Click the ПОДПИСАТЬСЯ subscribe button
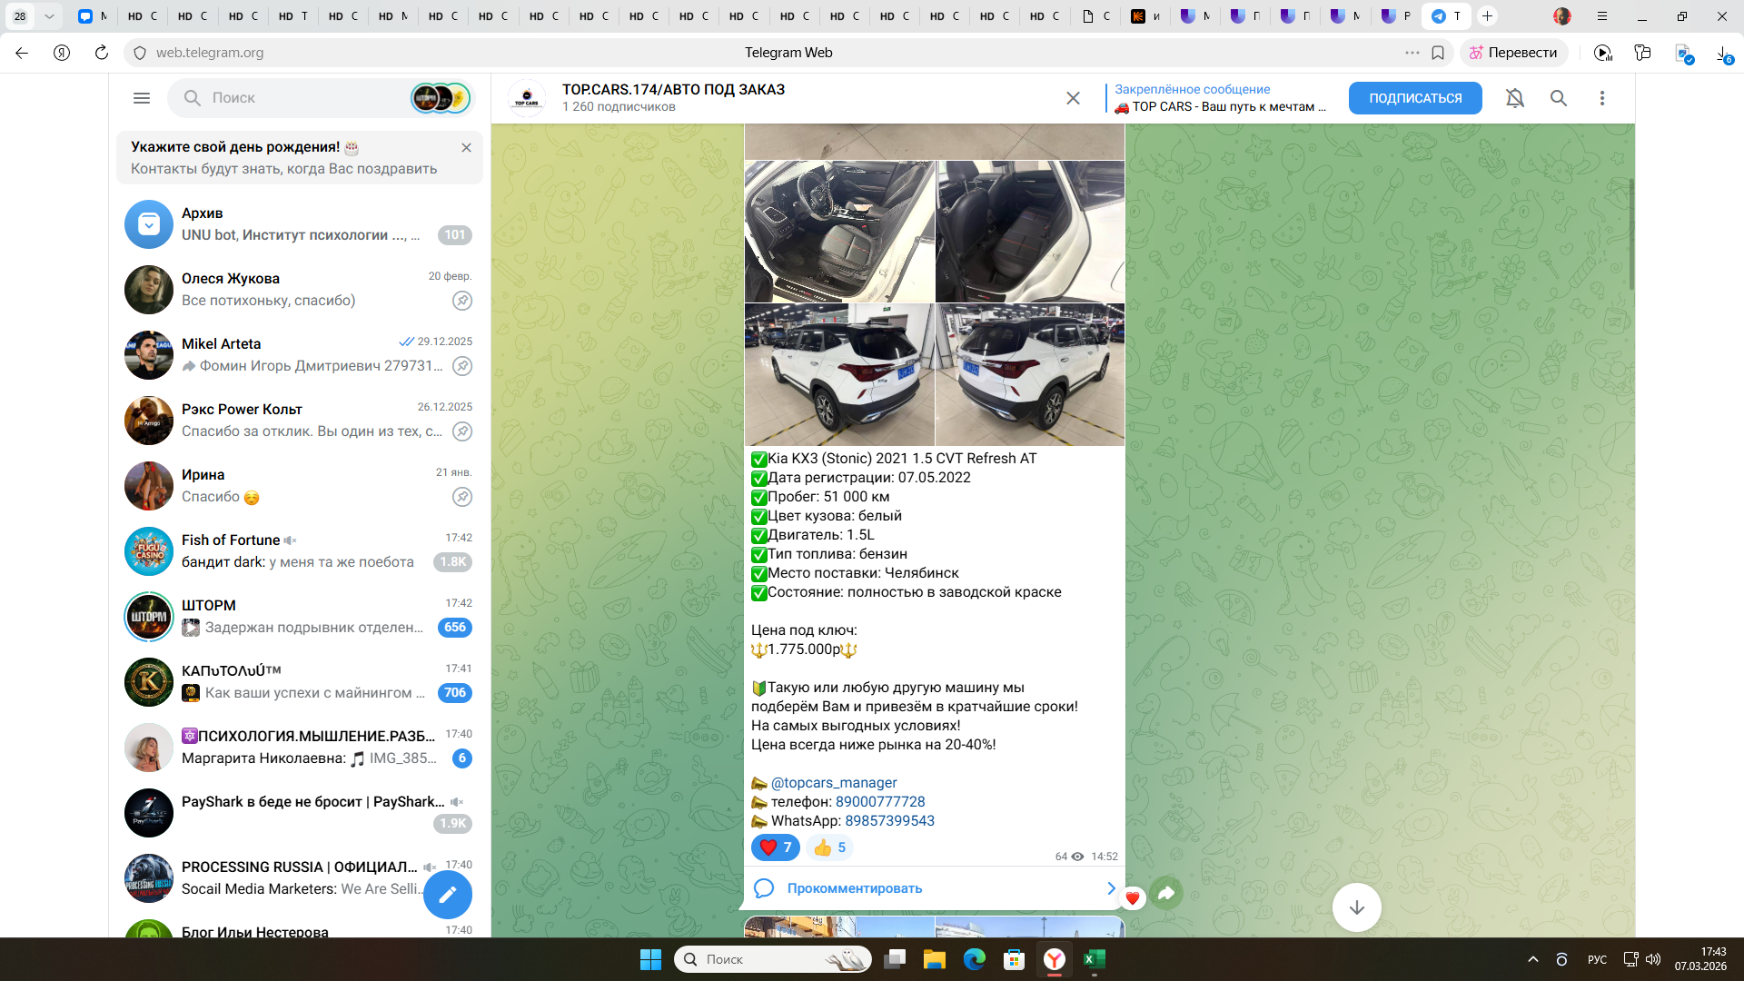The image size is (1744, 981). 1415,98
